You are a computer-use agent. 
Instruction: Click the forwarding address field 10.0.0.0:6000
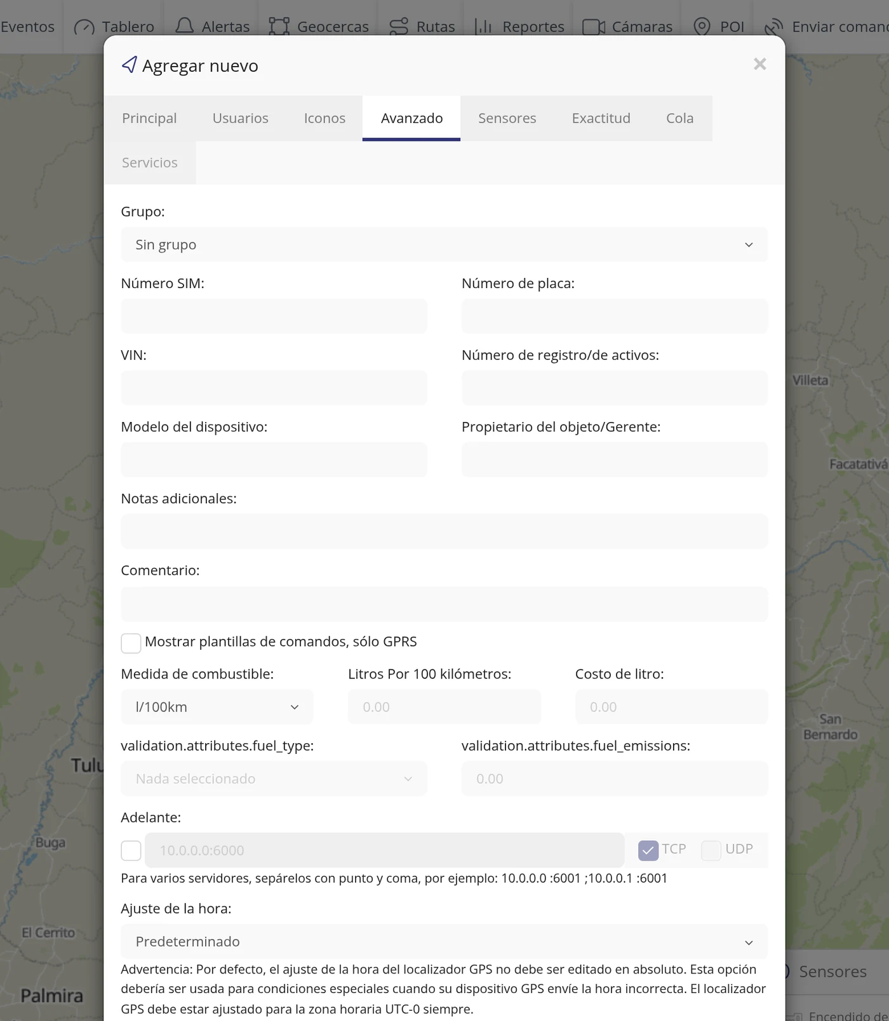(x=384, y=850)
